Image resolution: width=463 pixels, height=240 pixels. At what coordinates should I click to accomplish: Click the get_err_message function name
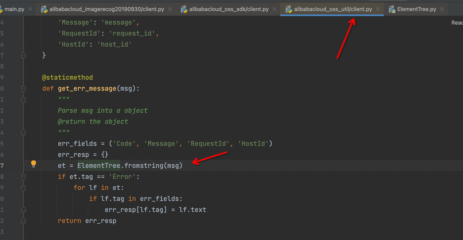[87, 88]
